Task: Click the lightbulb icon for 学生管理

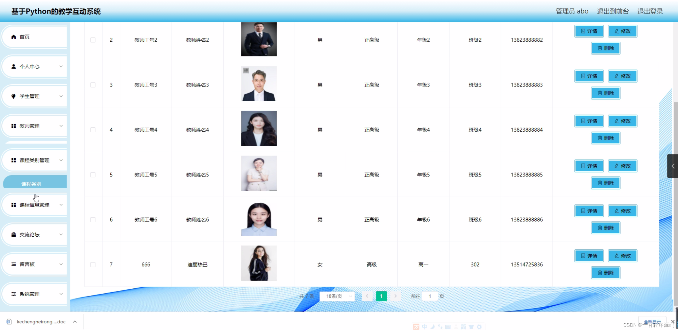Action: pos(14,96)
